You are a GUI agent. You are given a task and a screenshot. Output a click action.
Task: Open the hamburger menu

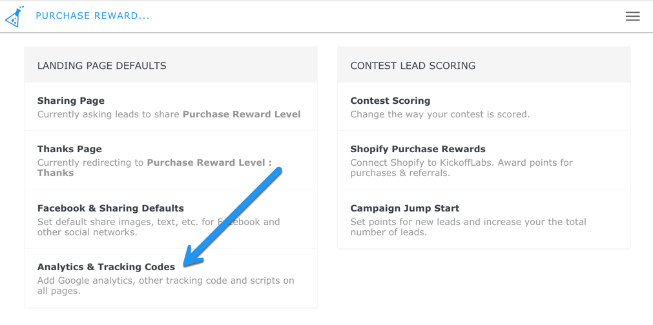point(632,16)
